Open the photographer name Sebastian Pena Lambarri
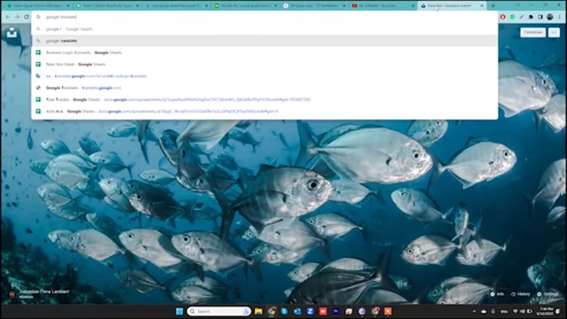567x319 pixels. [x=44, y=292]
